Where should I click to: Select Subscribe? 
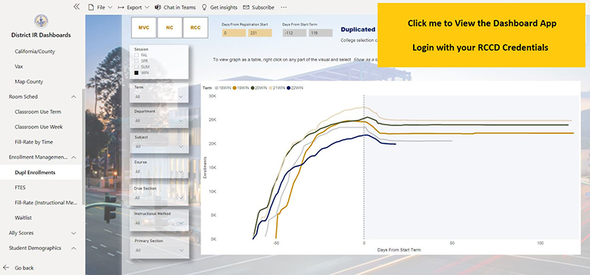pyautogui.click(x=259, y=7)
